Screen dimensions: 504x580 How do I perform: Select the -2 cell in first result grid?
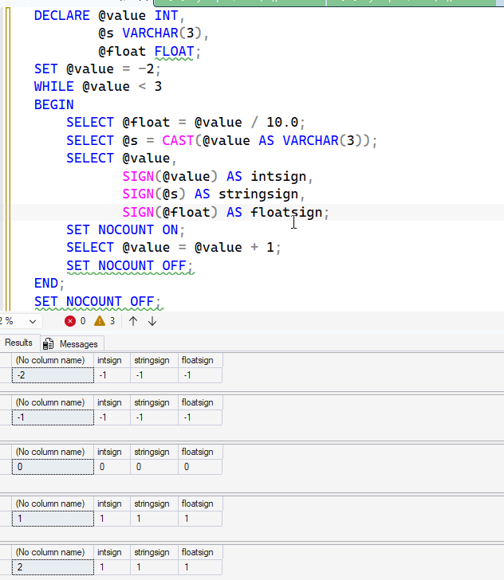point(53,375)
